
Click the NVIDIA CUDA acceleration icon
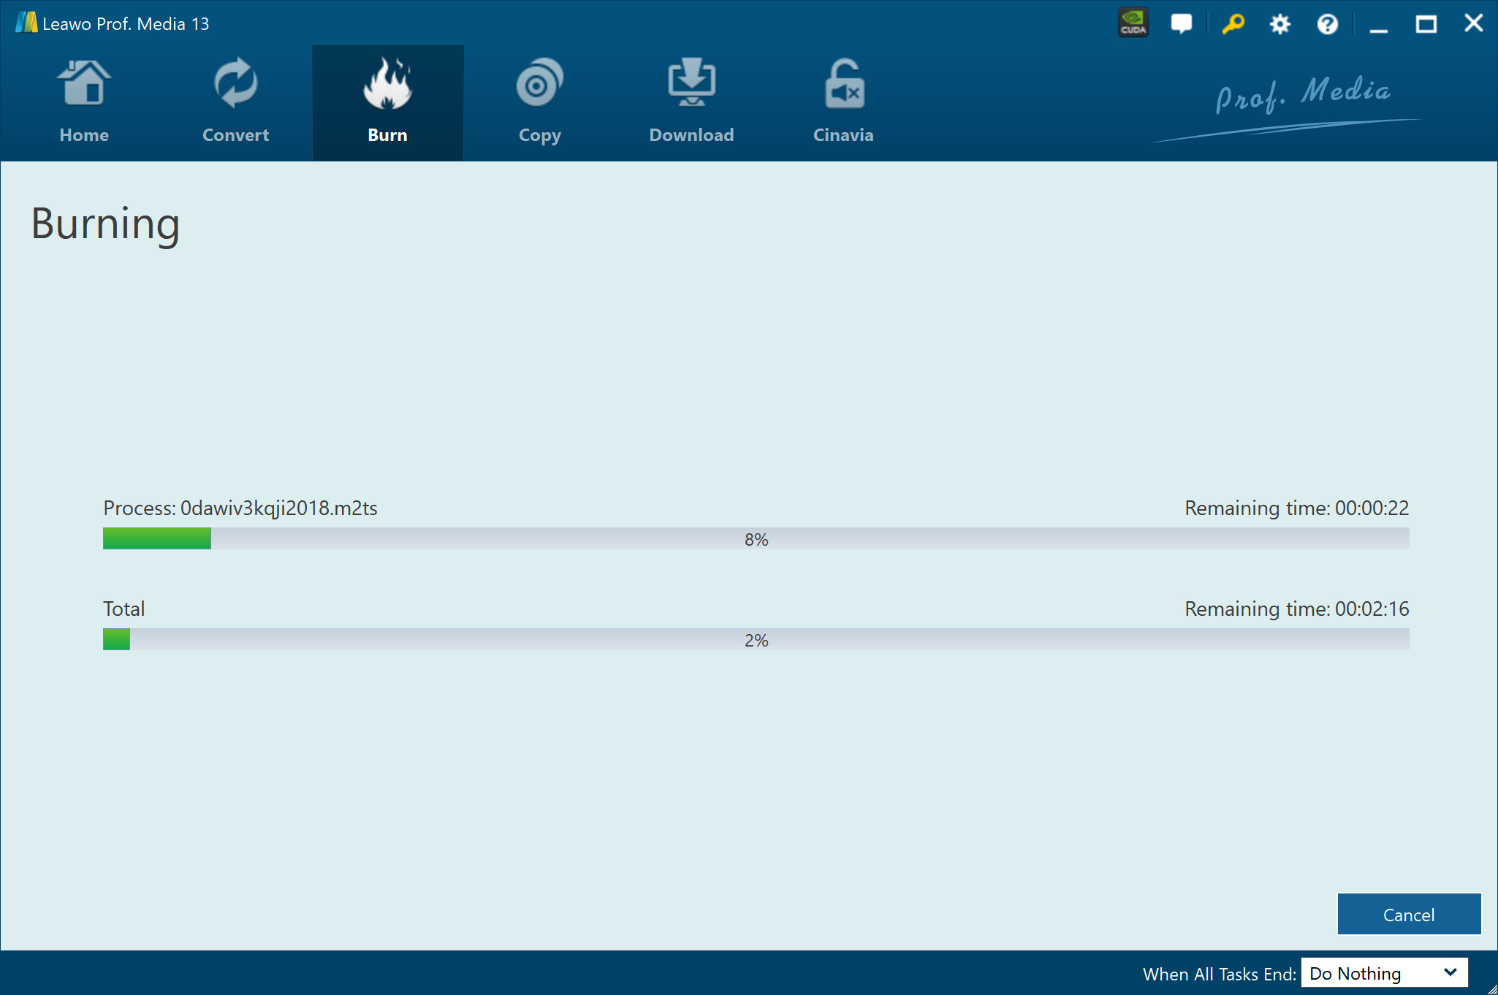pyautogui.click(x=1133, y=23)
